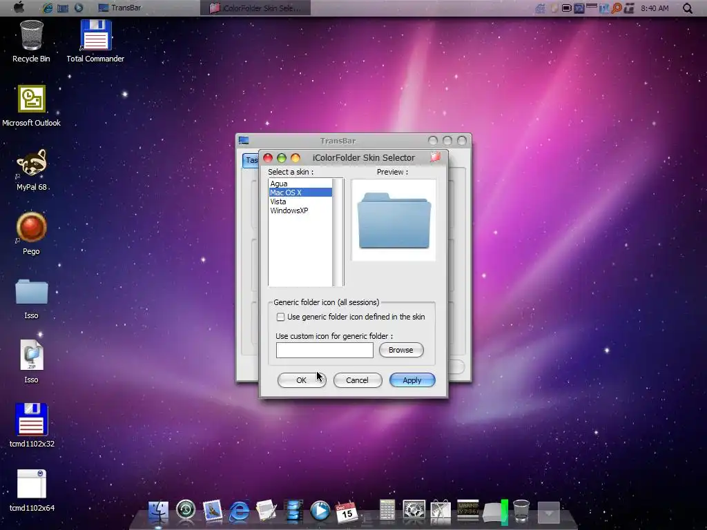Open the text editor paper-and-pen dock icon
This screenshot has width=707, height=530.
pos(266,511)
